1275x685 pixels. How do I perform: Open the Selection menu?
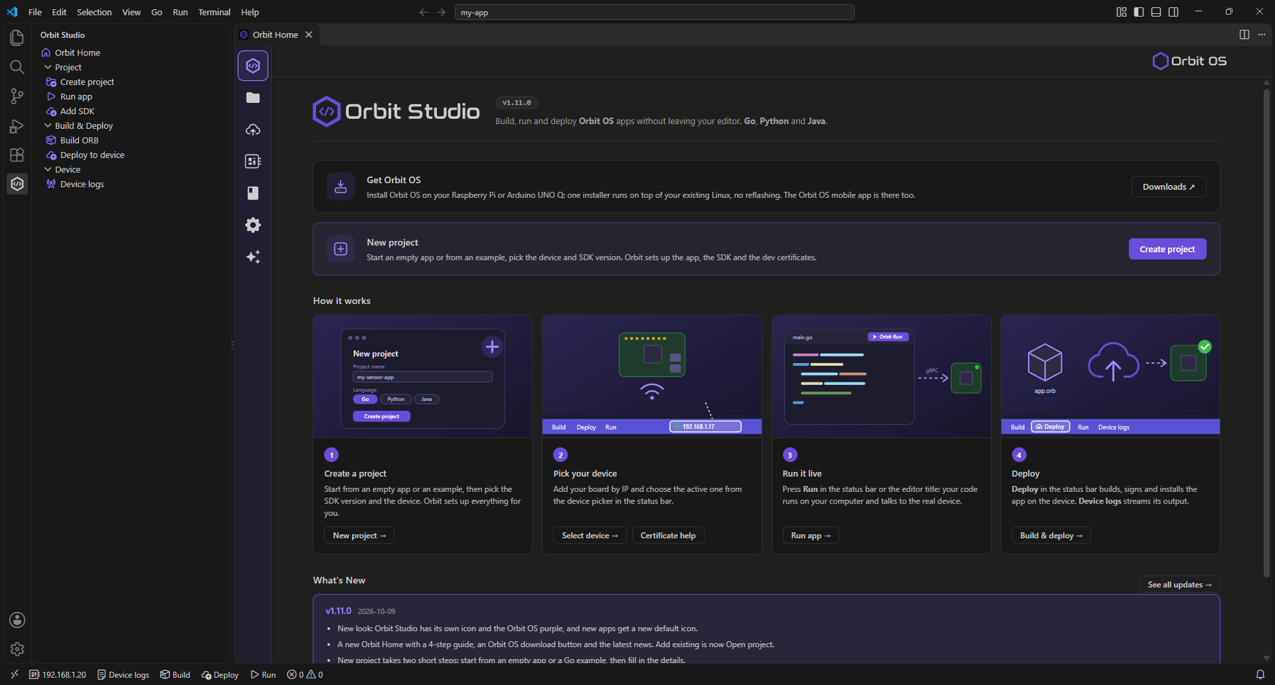pos(94,12)
